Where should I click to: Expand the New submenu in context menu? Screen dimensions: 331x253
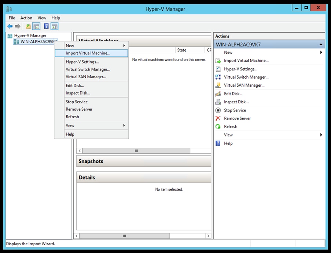91,45
